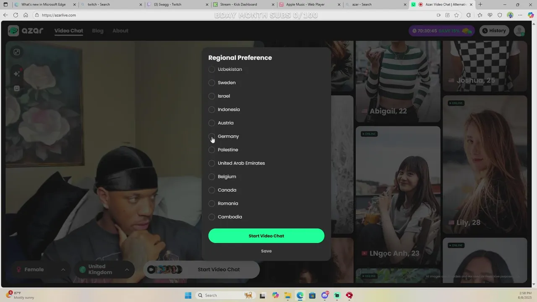This screenshot has height=302, width=537.
Task: Expand the United Kingdom region dropdown
Action: 105,269
